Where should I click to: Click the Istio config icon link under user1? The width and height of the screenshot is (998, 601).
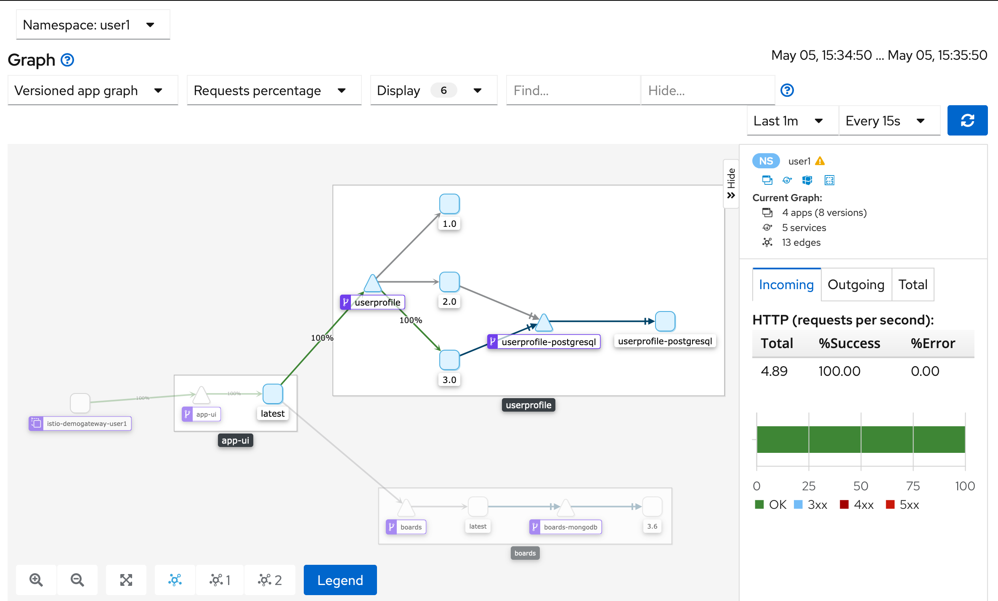[829, 181]
